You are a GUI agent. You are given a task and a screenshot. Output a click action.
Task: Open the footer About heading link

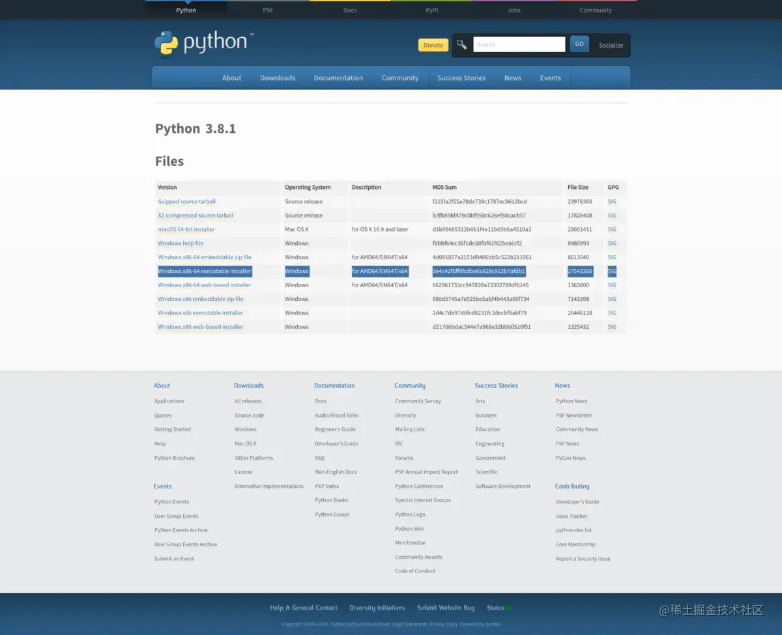[162, 386]
